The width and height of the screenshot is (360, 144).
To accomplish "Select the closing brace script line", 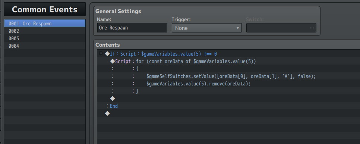I will pos(228,91).
